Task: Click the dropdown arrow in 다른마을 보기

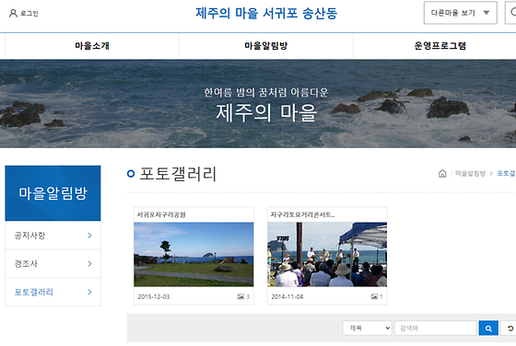Action: (487, 13)
